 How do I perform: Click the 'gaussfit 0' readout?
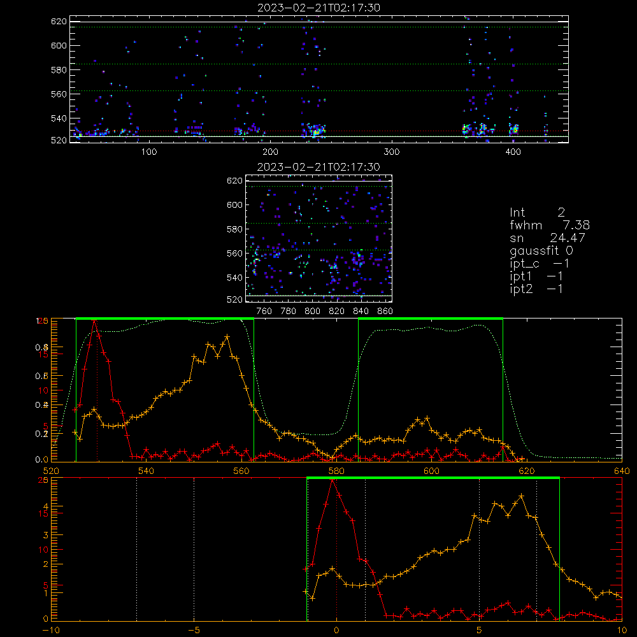tap(541, 251)
